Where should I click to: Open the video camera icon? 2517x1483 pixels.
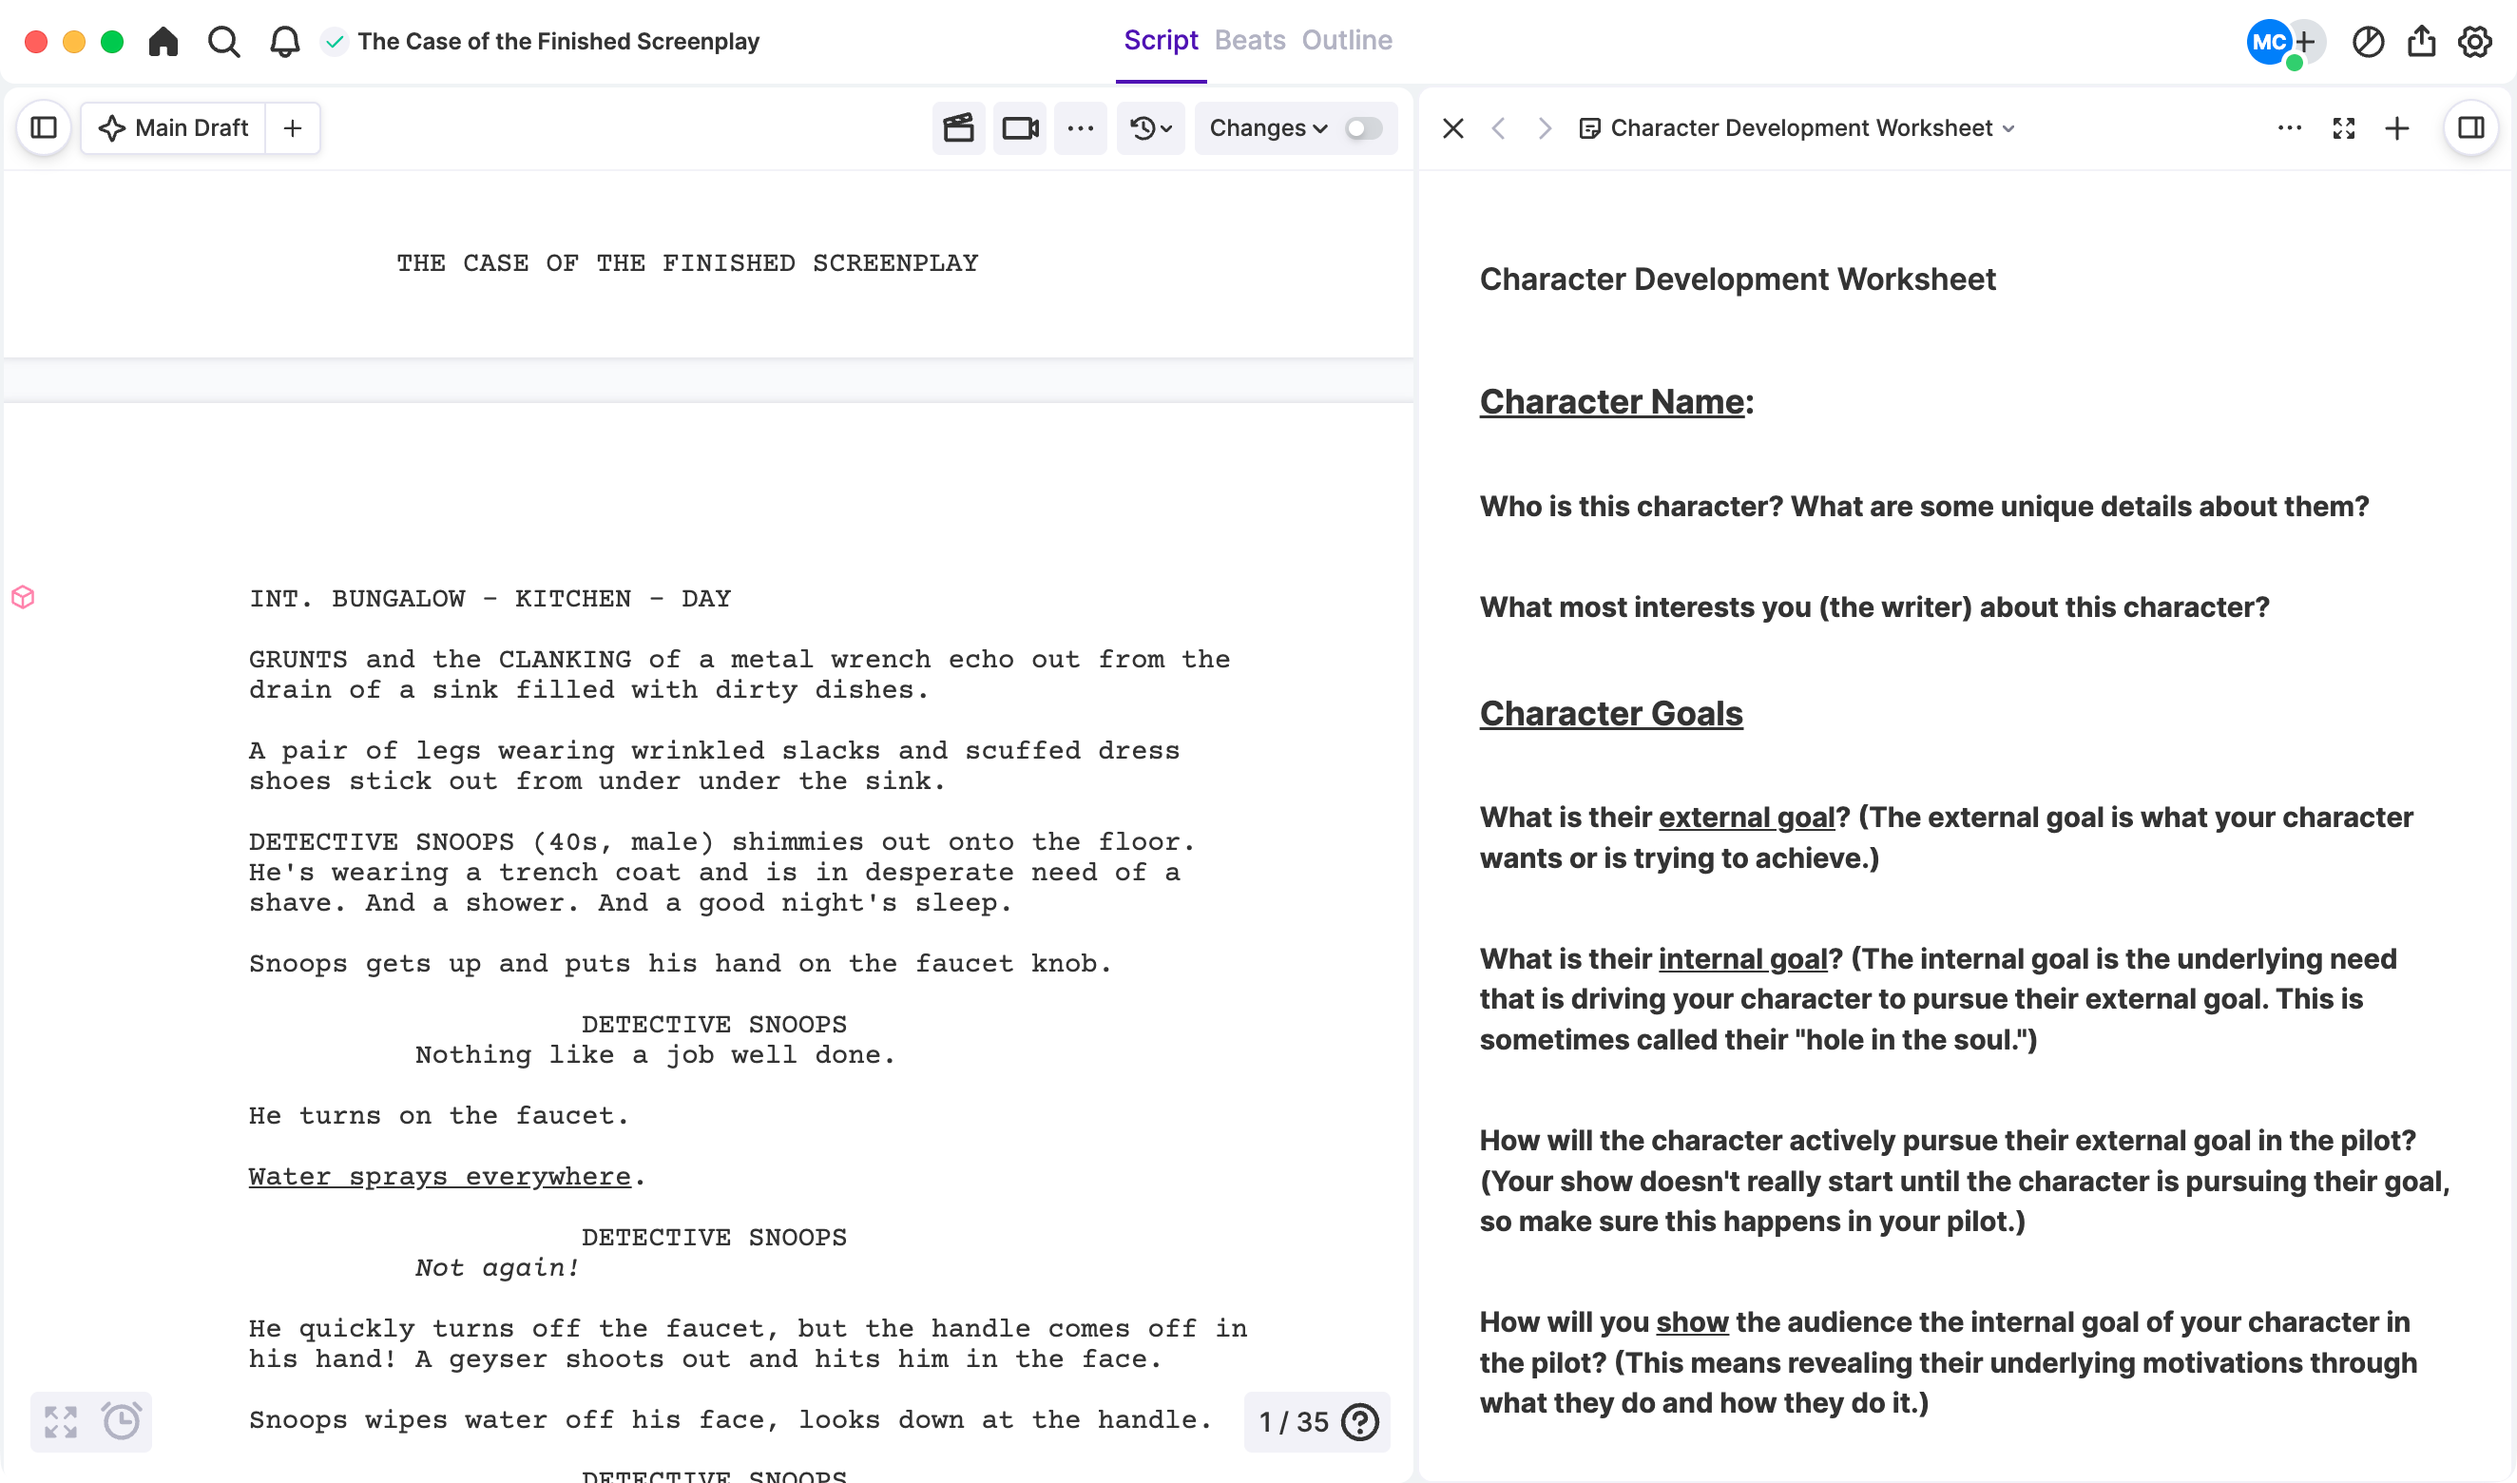coord(1020,128)
